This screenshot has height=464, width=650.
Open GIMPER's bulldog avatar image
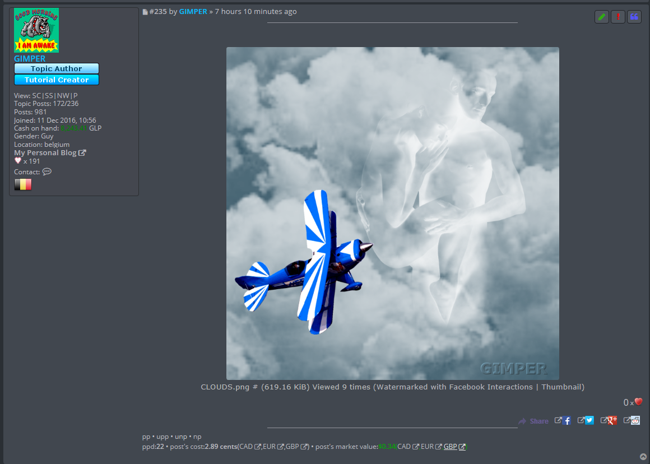pyautogui.click(x=36, y=30)
